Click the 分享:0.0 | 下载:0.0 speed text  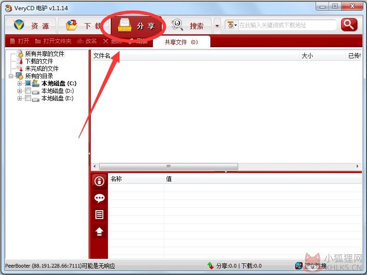point(239,266)
